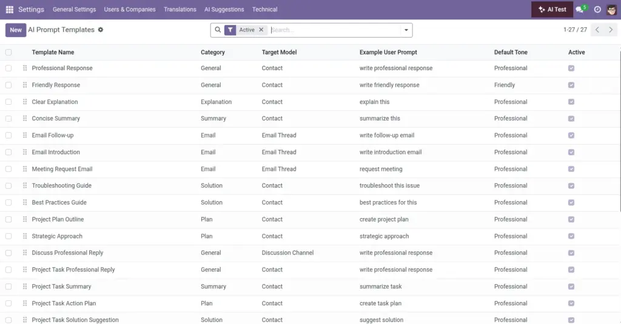
Task: Click the 'write friendly response' prompt cell
Action: (x=389, y=85)
